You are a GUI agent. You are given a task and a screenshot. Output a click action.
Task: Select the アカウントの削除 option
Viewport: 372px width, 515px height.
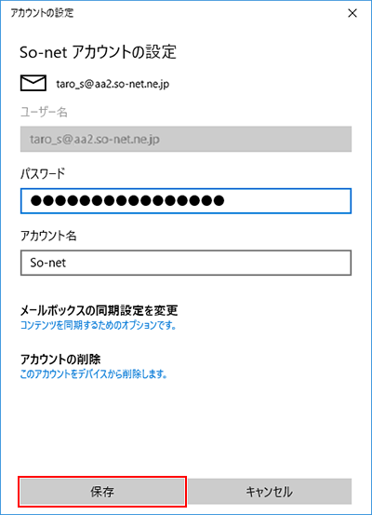click(x=60, y=359)
